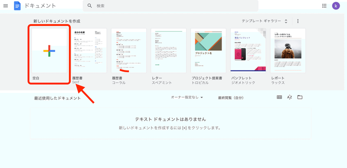Screen dimensions: 347x168
Task: Open the レポート ラックス template
Action: [x=288, y=51]
